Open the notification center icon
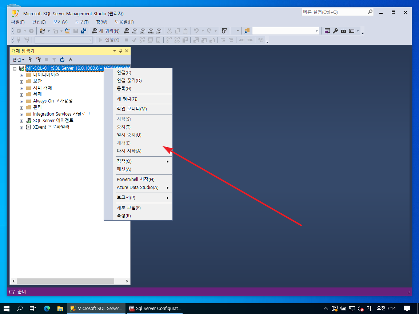The height and width of the screenshot is (314, 419). tap(407, 309)
